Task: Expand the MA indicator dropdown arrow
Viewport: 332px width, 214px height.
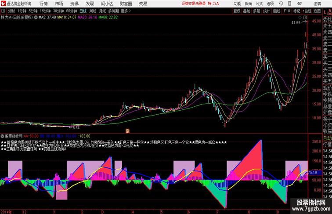Action: [36, 18]
